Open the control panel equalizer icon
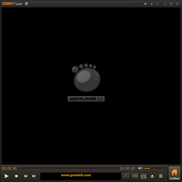Image resolution: width=182 pixels, height=182 pixels. click(126, 176)
